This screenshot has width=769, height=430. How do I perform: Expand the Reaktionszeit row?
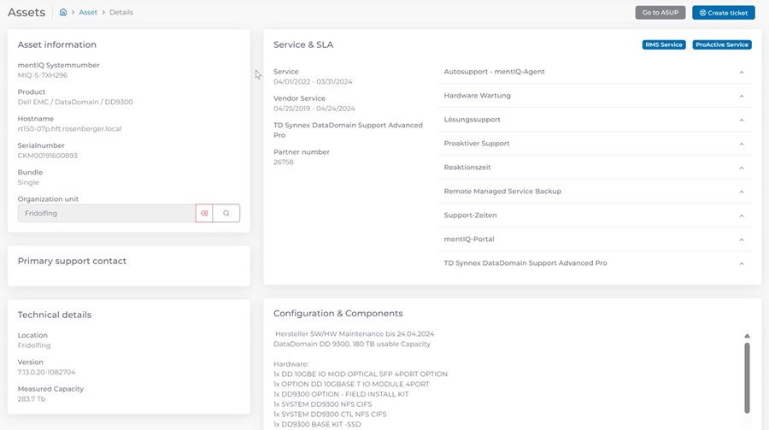[x=741, y=168]
